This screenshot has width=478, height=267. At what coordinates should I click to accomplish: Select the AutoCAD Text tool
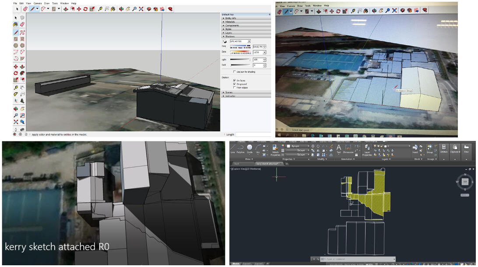339,148
